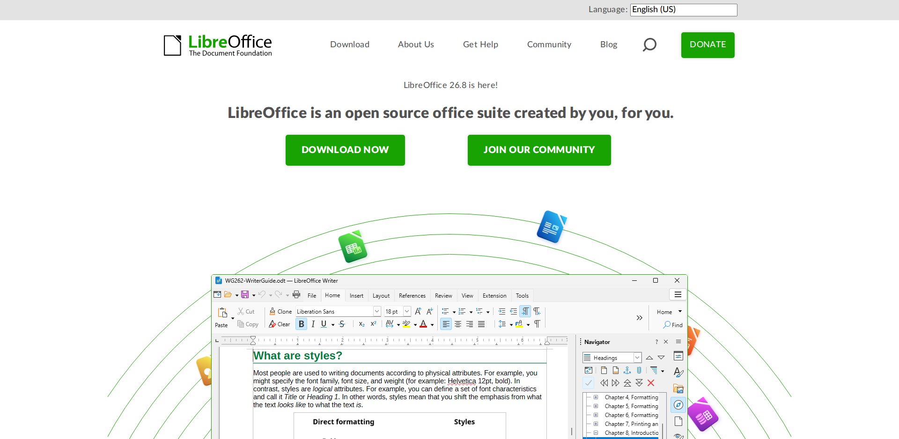Toggle Italic formatting
899x439 pixels.
(313, 324)
